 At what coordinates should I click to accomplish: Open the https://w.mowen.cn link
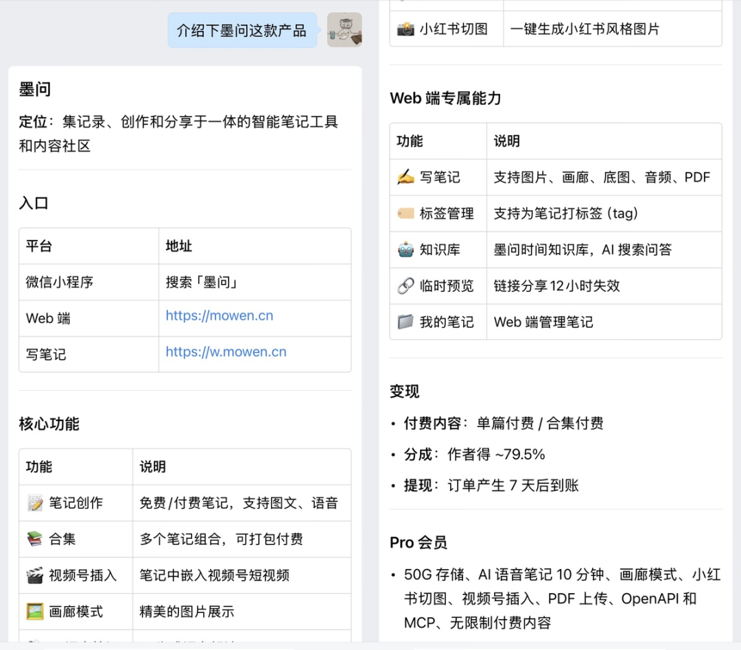226,352
